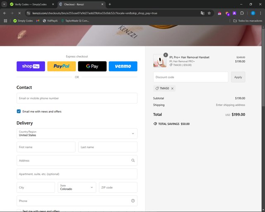Close the Verify Codes tab
The width and height of the screenshot is (265, 212).
(53, 5)
